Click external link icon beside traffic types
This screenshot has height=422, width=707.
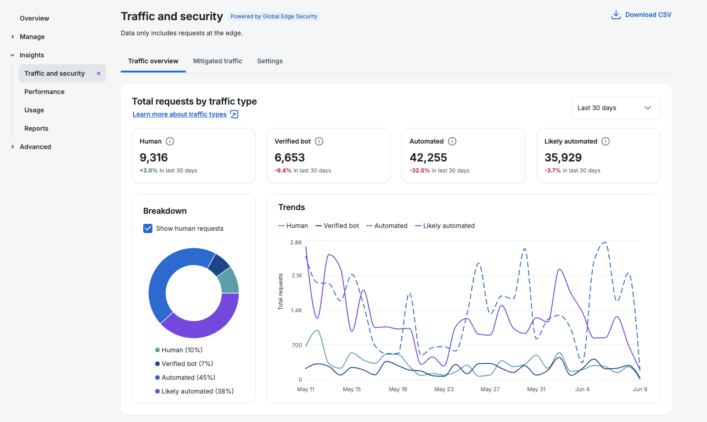[234, 114]
